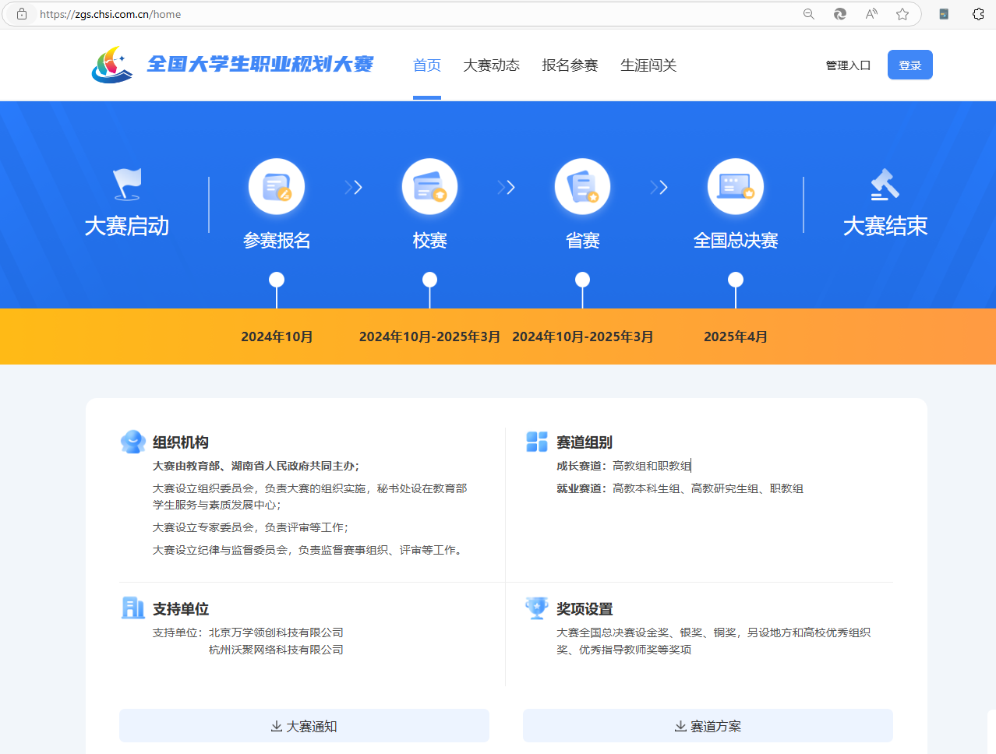Click the 省赛 provincial competition icon
The height and width of the screenshot is (754, 996).
tap(582, 186)
